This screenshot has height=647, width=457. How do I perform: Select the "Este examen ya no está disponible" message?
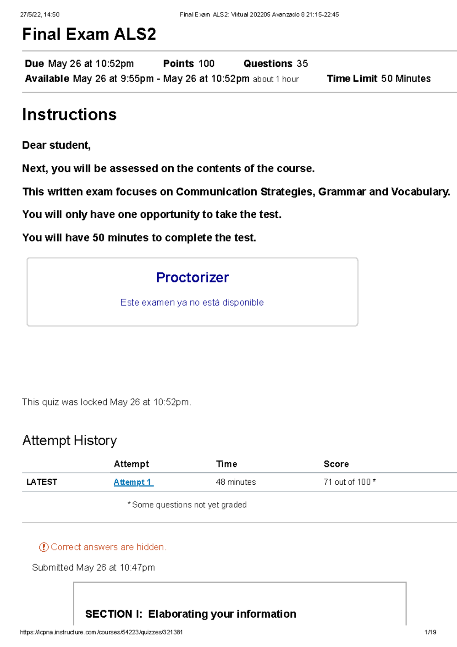tap(192, 303)
